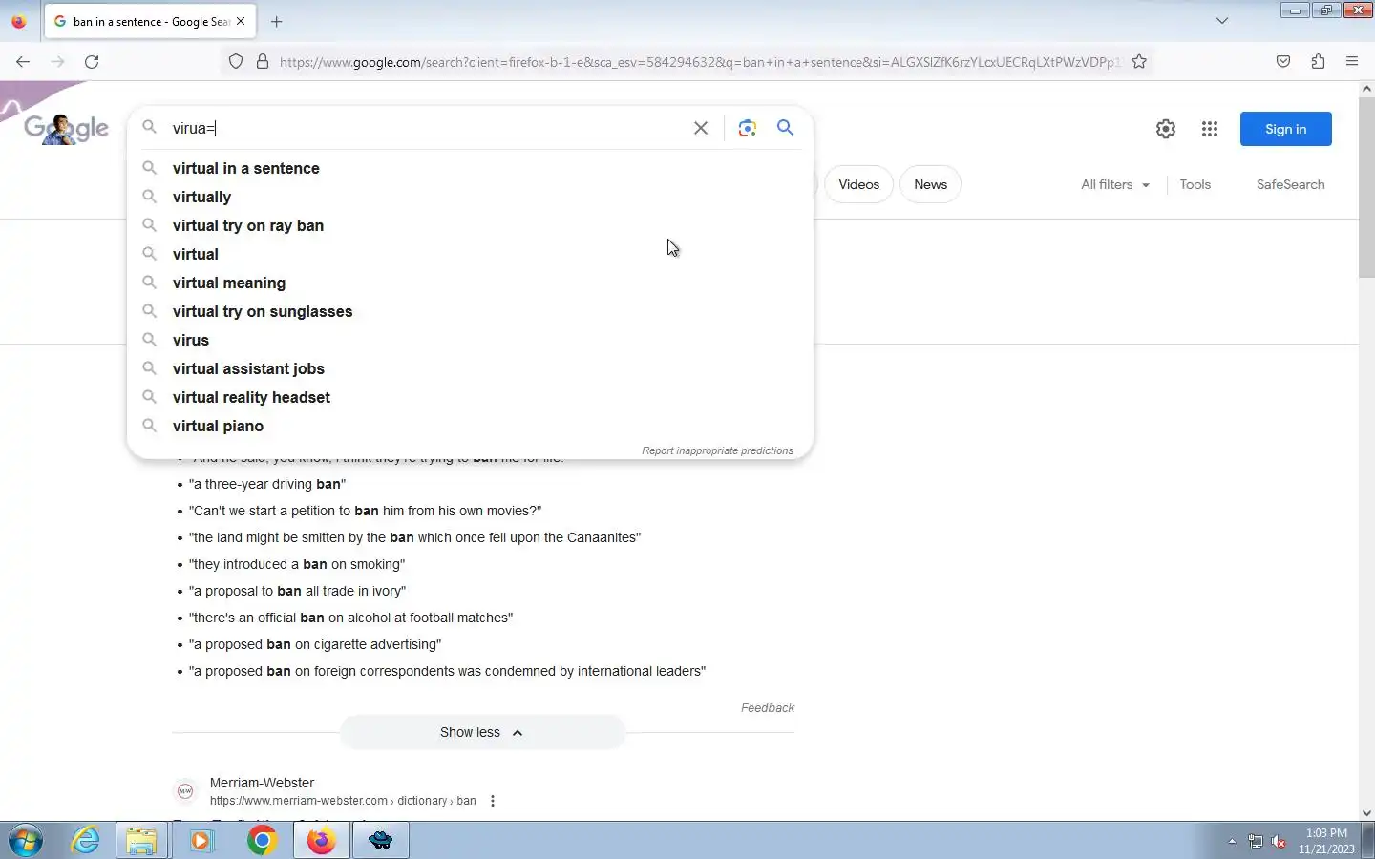Click the Sign in button

[x=1285, y=129]
